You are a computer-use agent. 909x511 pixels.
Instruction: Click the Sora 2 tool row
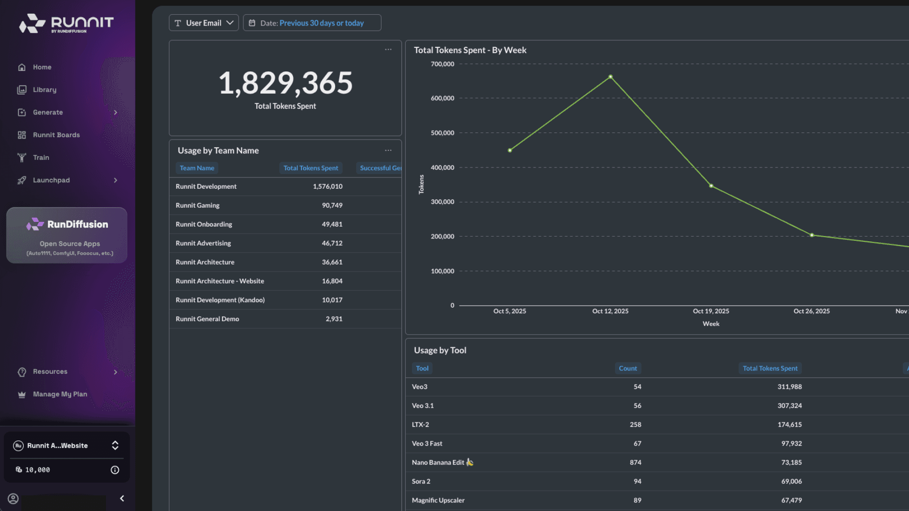657,482
